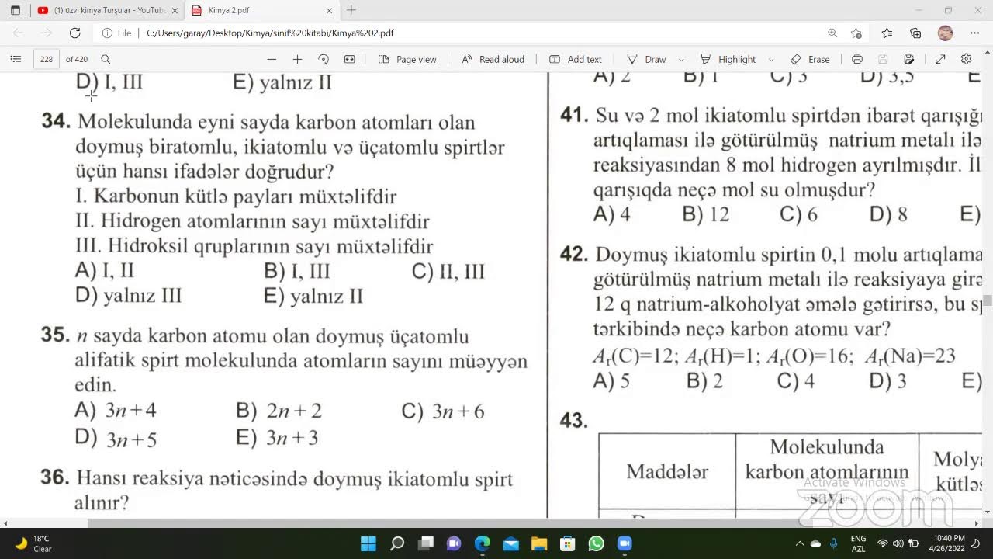Screen dimensions: 993x559
Task: Click the microphone tray icon
Action: [x=833, y=543]
